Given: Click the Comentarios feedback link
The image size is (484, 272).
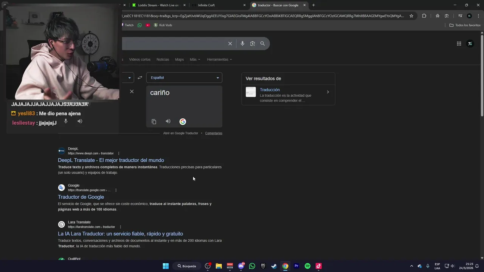Looking at the screenshot, I should [x=214, y=133].
